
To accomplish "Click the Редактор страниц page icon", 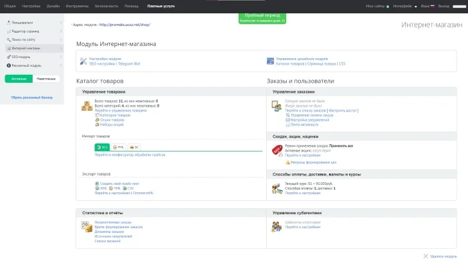I will tap(9, 31).
